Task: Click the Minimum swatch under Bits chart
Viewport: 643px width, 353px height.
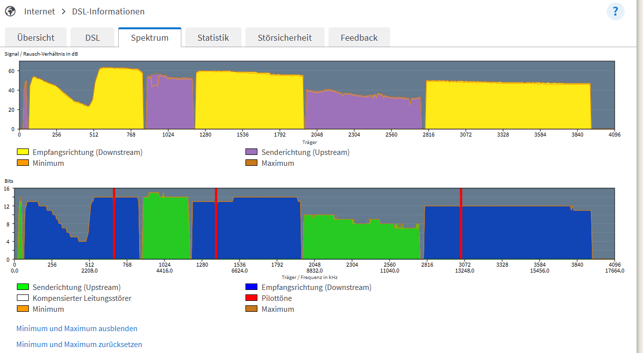Action: (23, 309)
